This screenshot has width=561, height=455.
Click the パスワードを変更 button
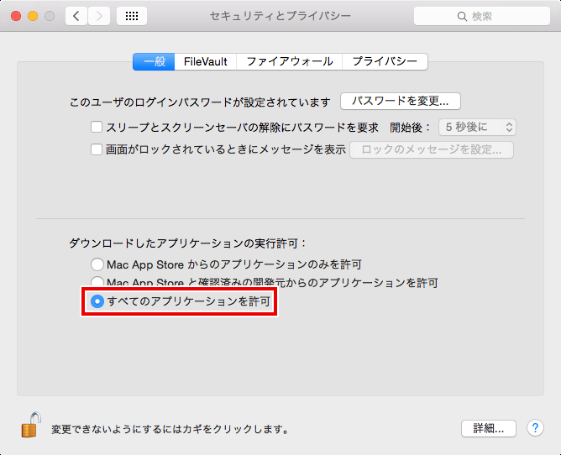[401, 102]
